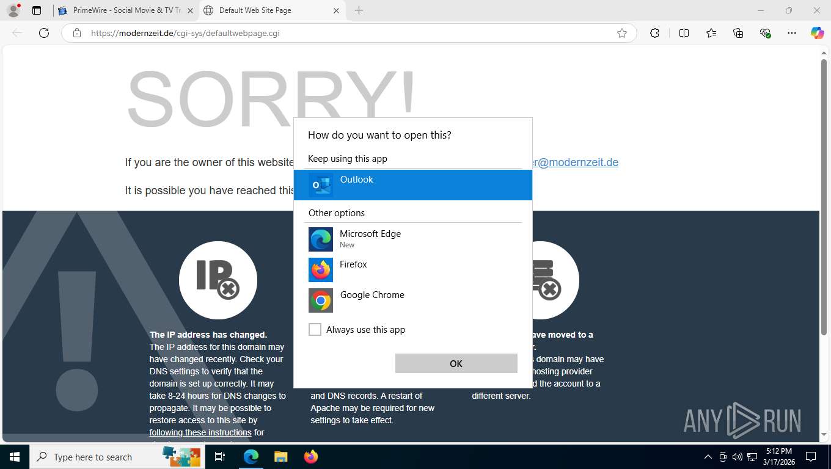Click the Microsoft Edge logo in dialog
831x469 pixels.
pyautogui.click(x=321, y=239)
